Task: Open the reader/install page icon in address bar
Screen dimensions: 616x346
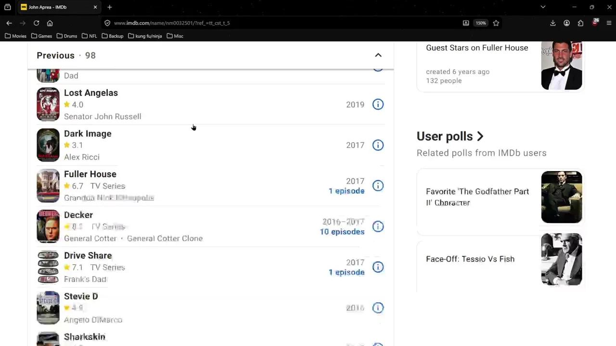Action: [466, 23]
